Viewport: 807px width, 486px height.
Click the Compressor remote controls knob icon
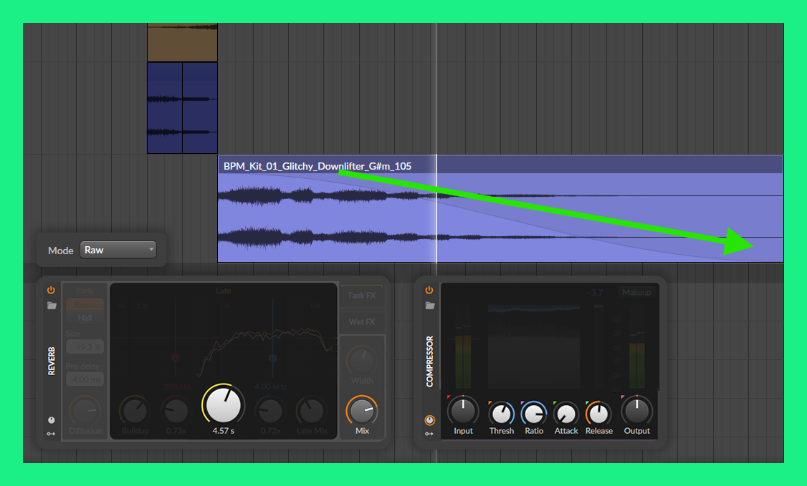429,420
